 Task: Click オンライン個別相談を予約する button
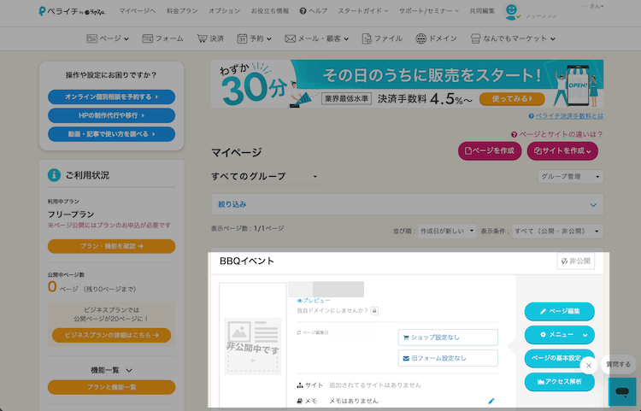[x=112, y=97]
